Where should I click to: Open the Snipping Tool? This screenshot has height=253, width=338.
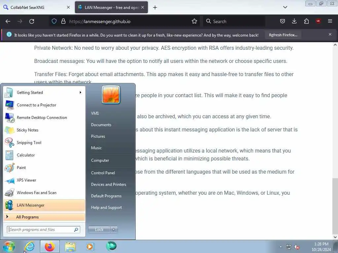pos(44,142)
